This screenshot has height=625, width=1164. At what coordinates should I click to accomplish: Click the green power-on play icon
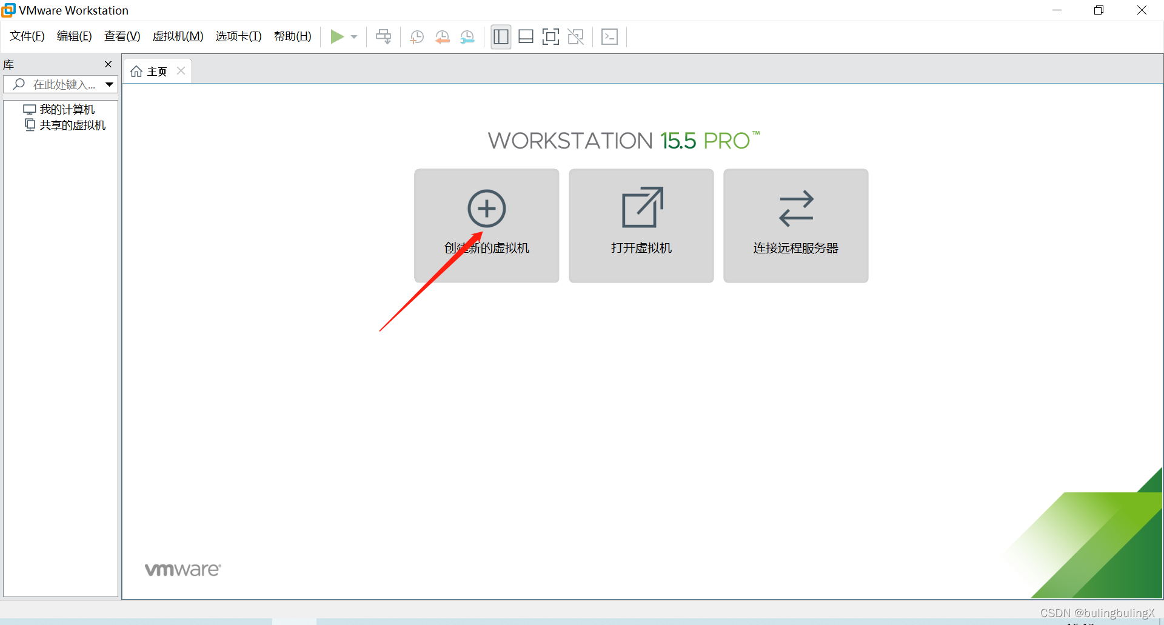click(337, 37)
